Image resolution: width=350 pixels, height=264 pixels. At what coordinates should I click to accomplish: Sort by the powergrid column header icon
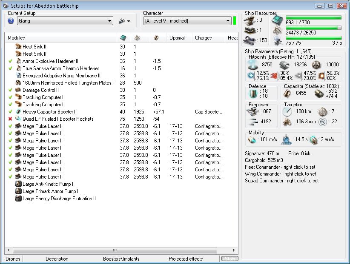tap(137, 38)
